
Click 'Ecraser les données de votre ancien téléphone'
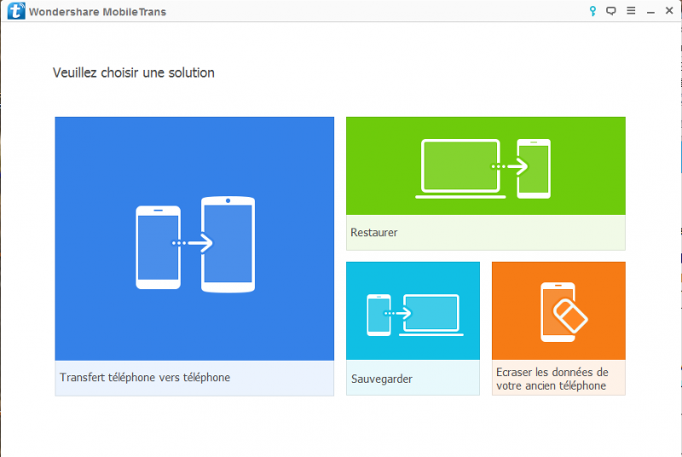click(x=552, y=379)
